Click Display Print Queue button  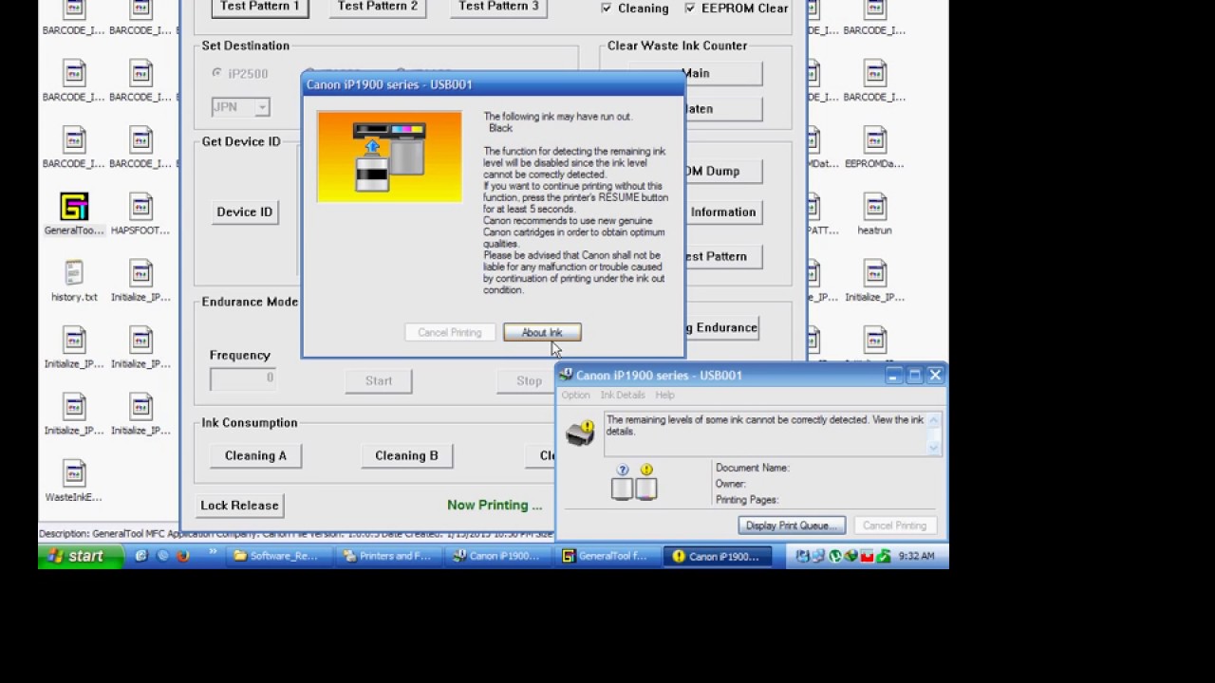click(792, 526)
